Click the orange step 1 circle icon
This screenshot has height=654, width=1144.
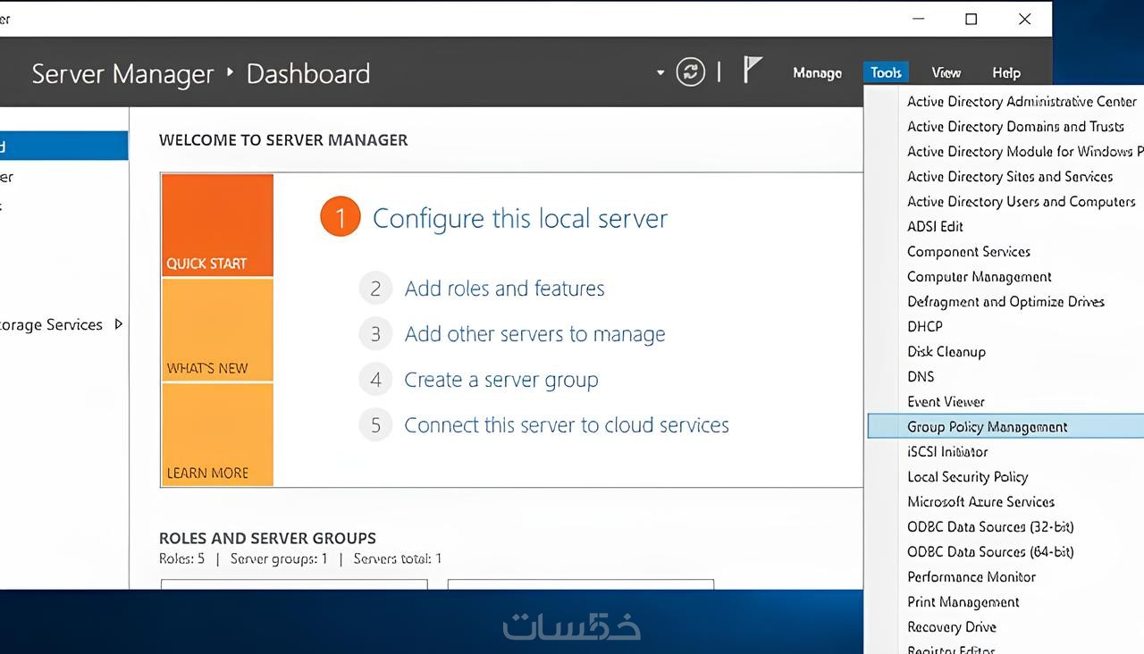point(340,218)
